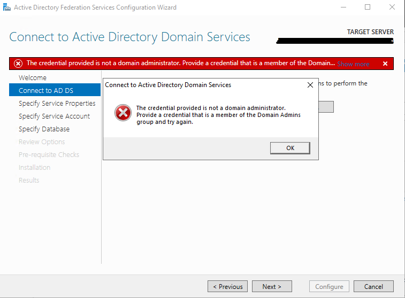Screen dimensions: 405x298
Task: Click the error icon in red banner
Action: click(x=18, y=64)
